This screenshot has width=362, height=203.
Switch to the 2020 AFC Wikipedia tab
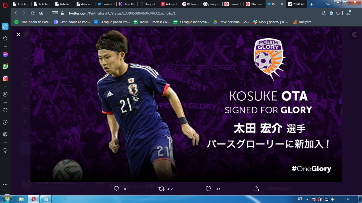[x=297, y=4]
